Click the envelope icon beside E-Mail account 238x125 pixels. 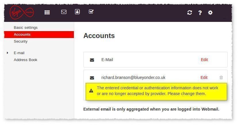pos(92,60)
